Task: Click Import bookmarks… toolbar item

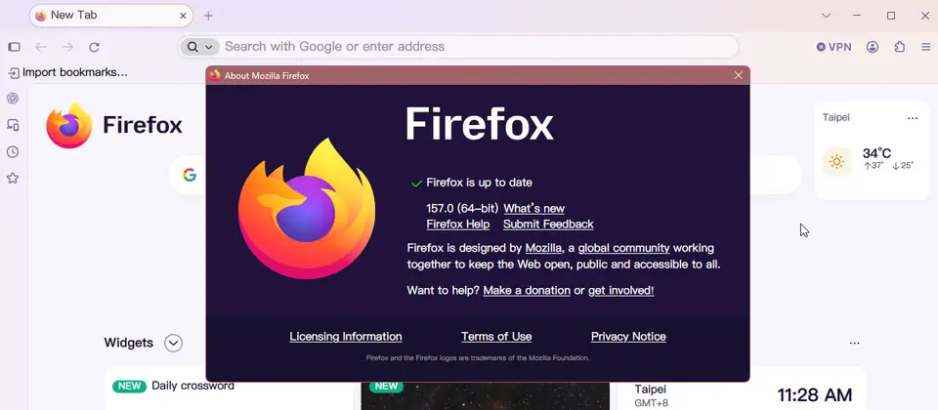Action: [x=68, y=73]
